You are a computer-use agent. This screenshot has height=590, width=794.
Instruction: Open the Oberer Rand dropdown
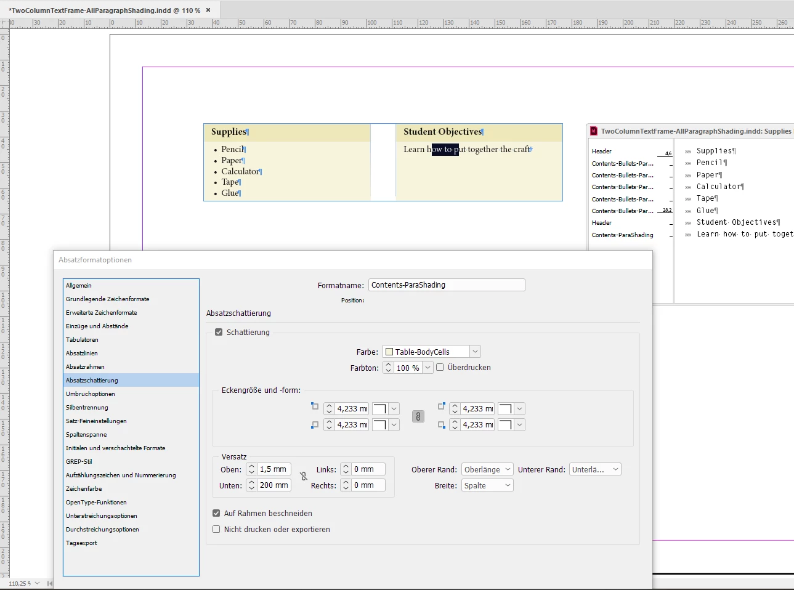click(x=487, y=469)
